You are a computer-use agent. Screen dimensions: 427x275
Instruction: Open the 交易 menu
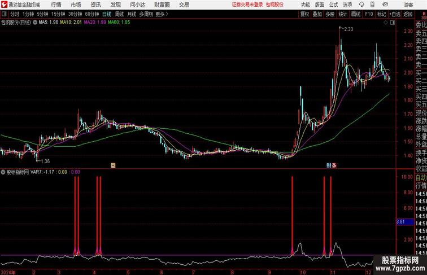click(184, 5)
